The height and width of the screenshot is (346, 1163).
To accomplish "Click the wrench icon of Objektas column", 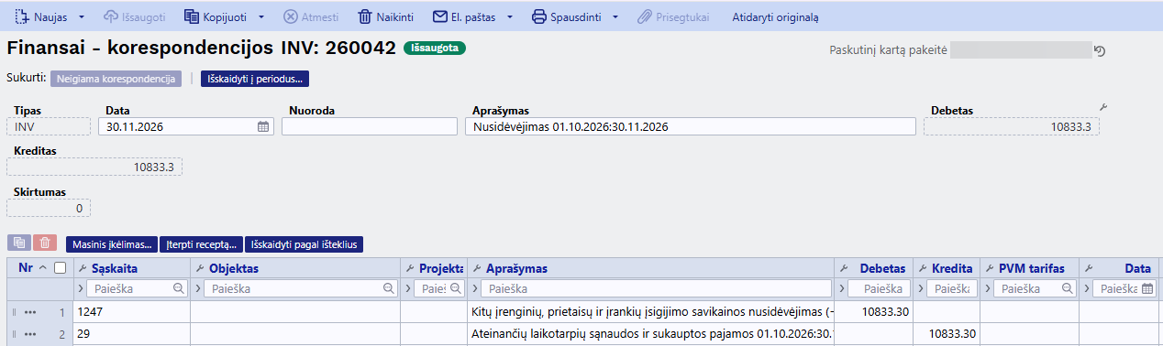I will pos(201,268).
